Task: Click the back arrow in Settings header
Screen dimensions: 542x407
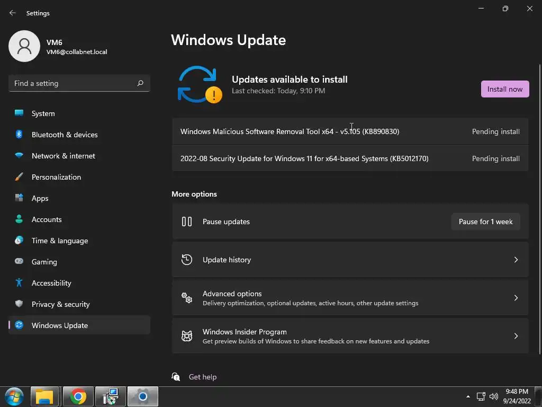Action: tap(13, 13)
